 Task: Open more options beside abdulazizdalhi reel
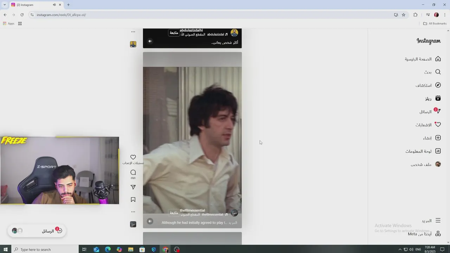[x=133, y=32]
